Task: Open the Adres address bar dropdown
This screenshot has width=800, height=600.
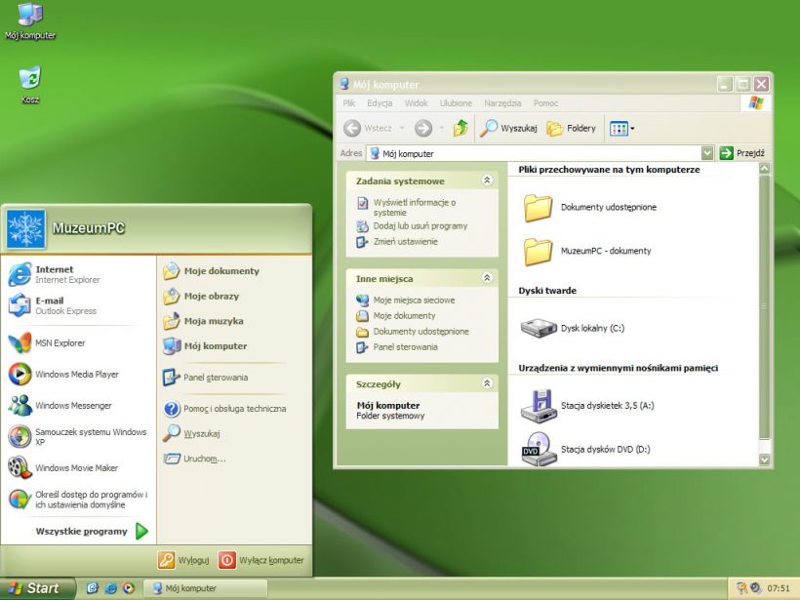Action: point(707,152)
